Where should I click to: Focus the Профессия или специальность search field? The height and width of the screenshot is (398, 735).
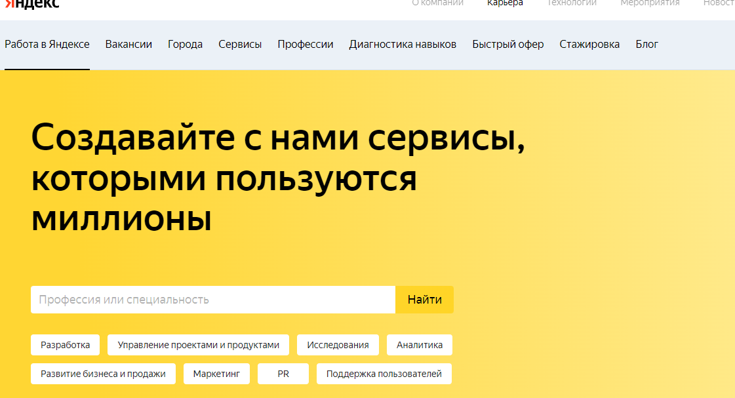click(x=213, y=300)
